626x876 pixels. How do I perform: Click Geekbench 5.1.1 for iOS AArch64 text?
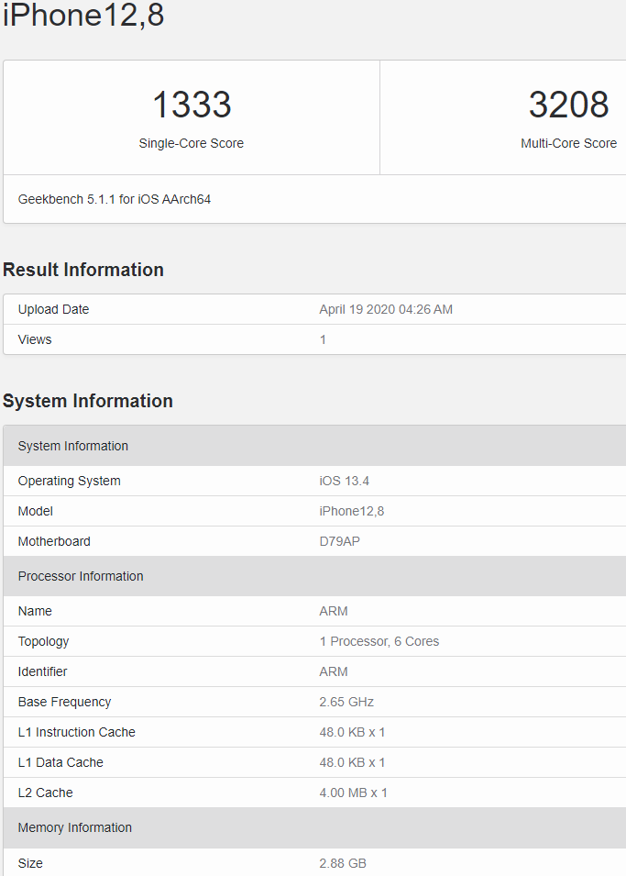pyautogui.click(x=115, y=199)
